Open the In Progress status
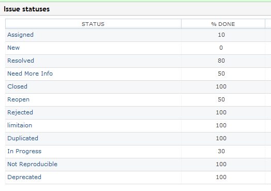 tap(24, 151)
